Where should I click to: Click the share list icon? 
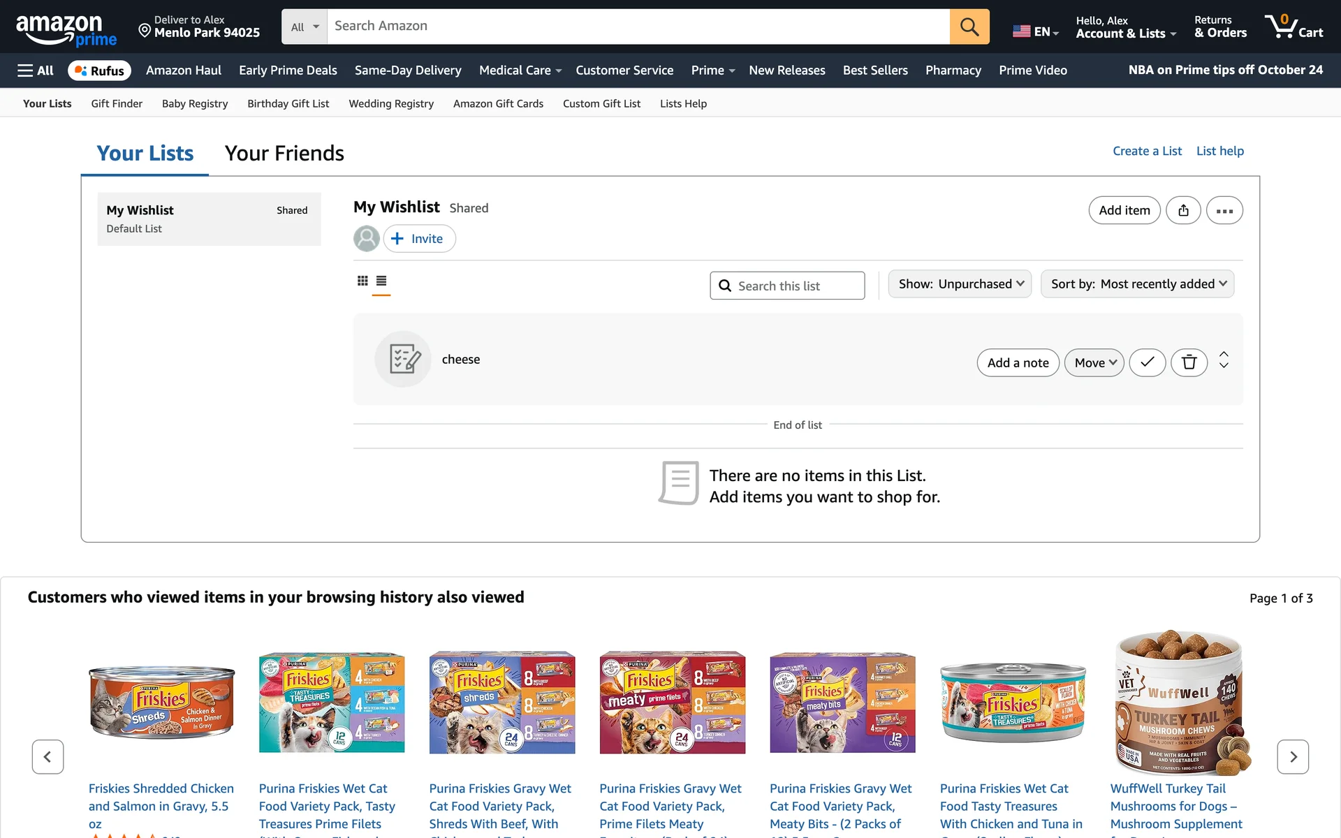1183,210
